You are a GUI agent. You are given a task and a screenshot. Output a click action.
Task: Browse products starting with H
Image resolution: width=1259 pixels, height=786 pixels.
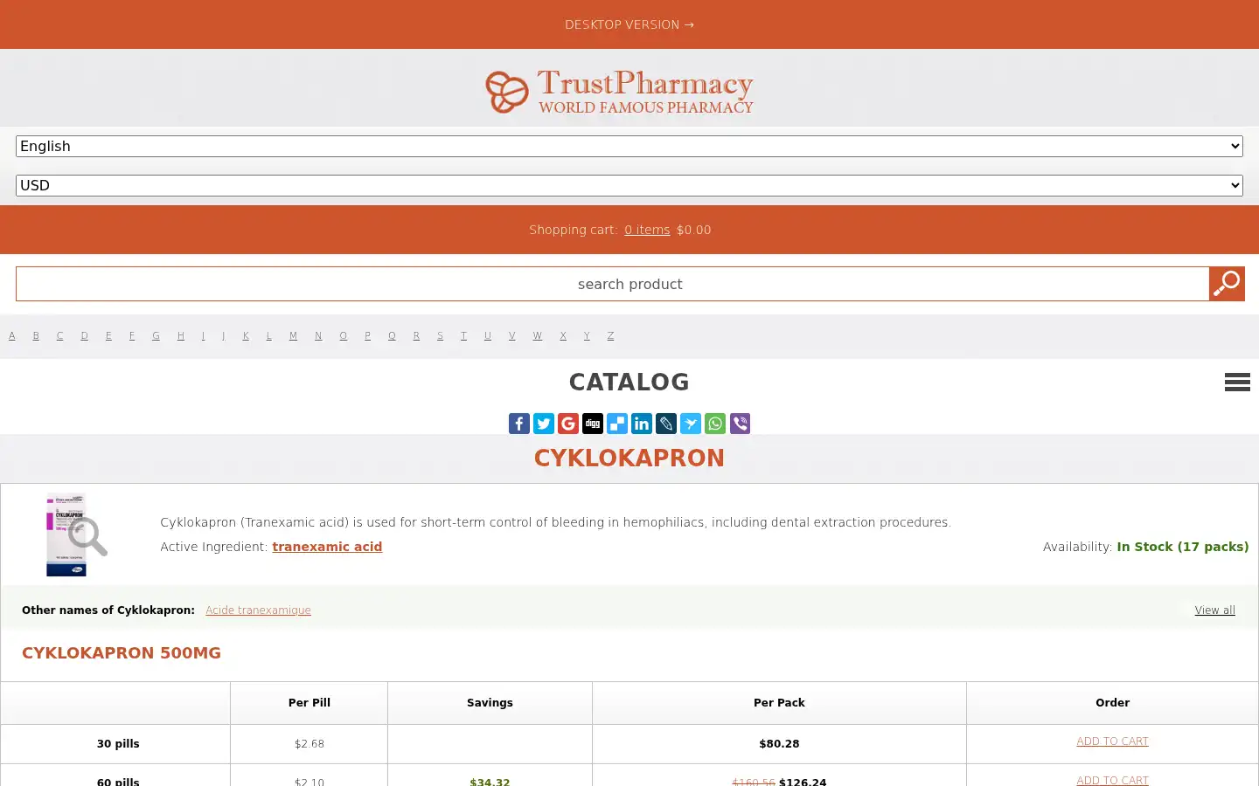180,335
